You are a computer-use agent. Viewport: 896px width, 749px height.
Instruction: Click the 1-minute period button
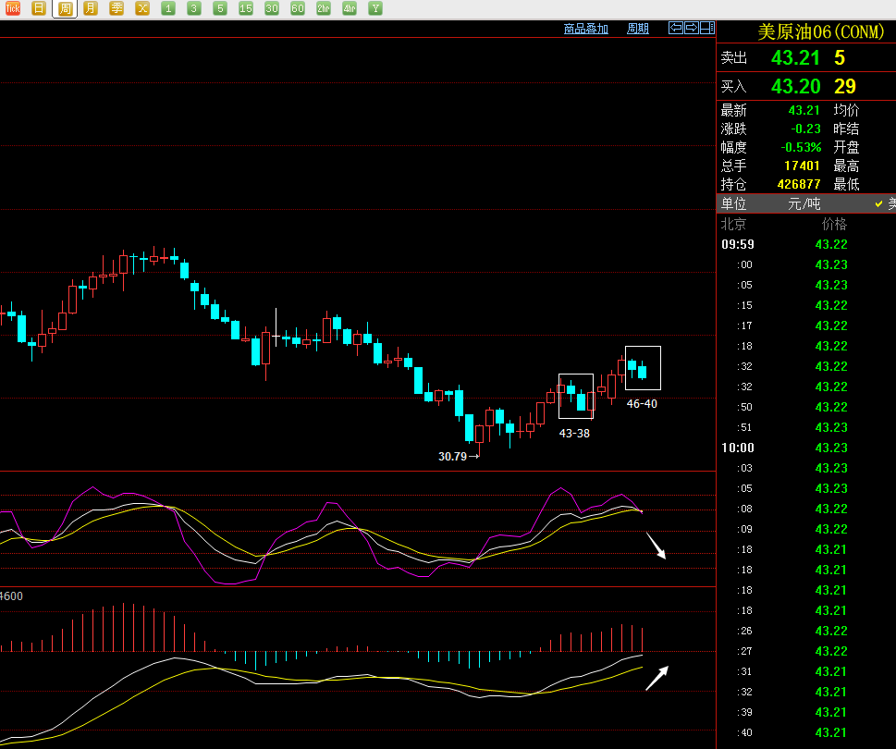(168, 8)
